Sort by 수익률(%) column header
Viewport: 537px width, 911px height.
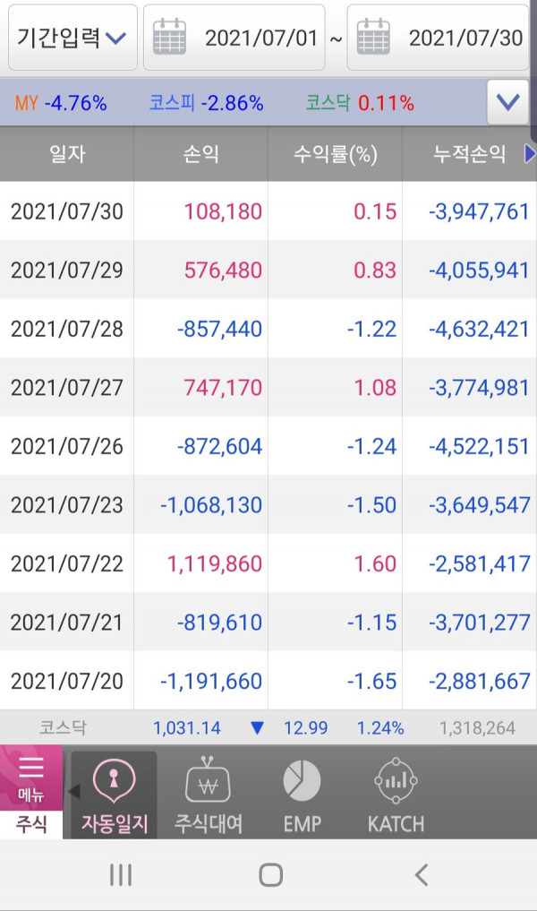(335, 154)
